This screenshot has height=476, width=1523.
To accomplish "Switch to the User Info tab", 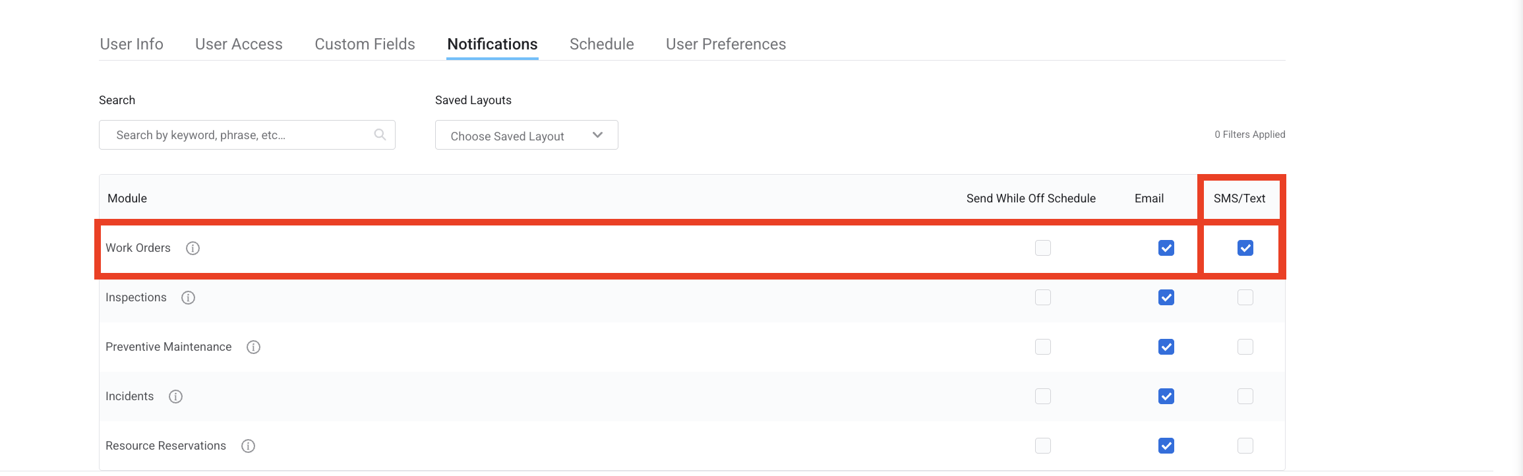I will [131, 44].
